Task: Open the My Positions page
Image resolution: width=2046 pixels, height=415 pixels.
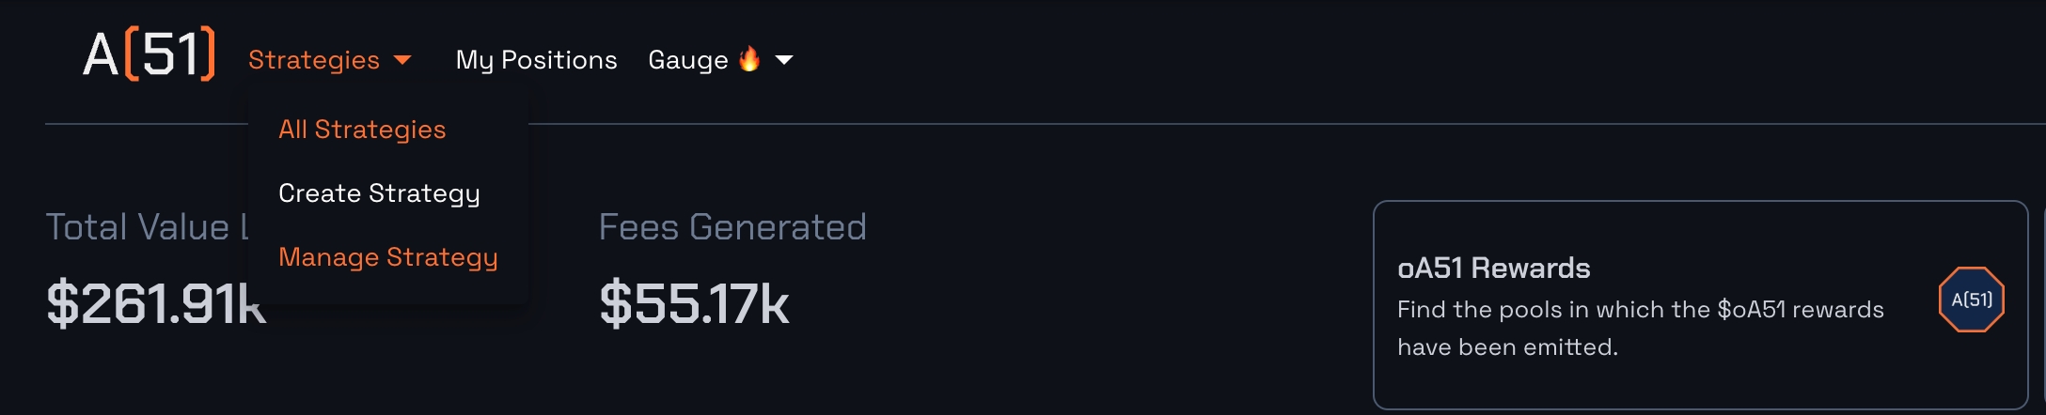Action: [536, 60]
